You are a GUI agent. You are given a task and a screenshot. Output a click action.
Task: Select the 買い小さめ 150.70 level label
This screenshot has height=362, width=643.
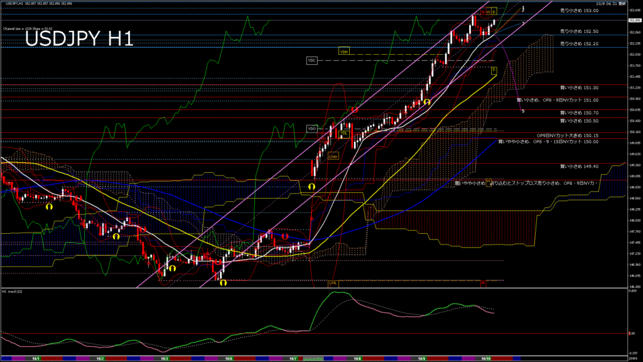pos(579,112)
